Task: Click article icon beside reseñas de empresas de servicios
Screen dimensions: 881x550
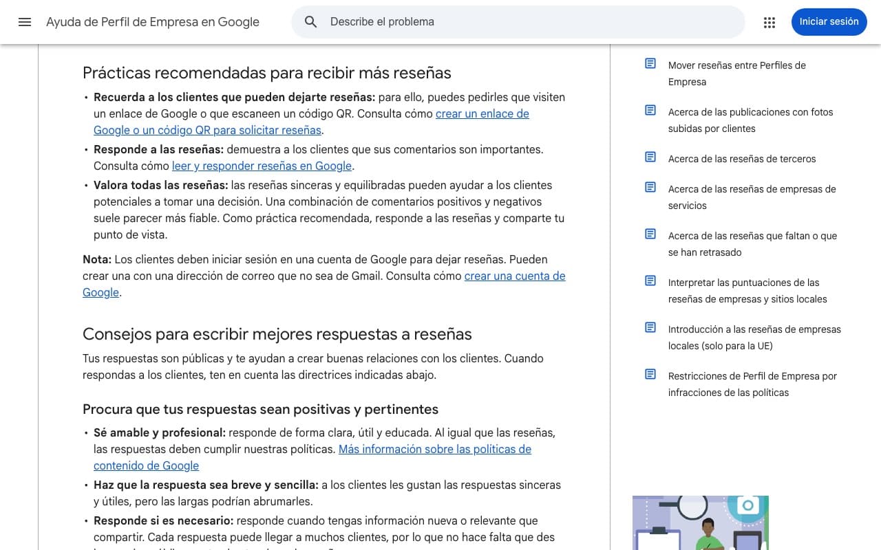Action: coord(650,187)
